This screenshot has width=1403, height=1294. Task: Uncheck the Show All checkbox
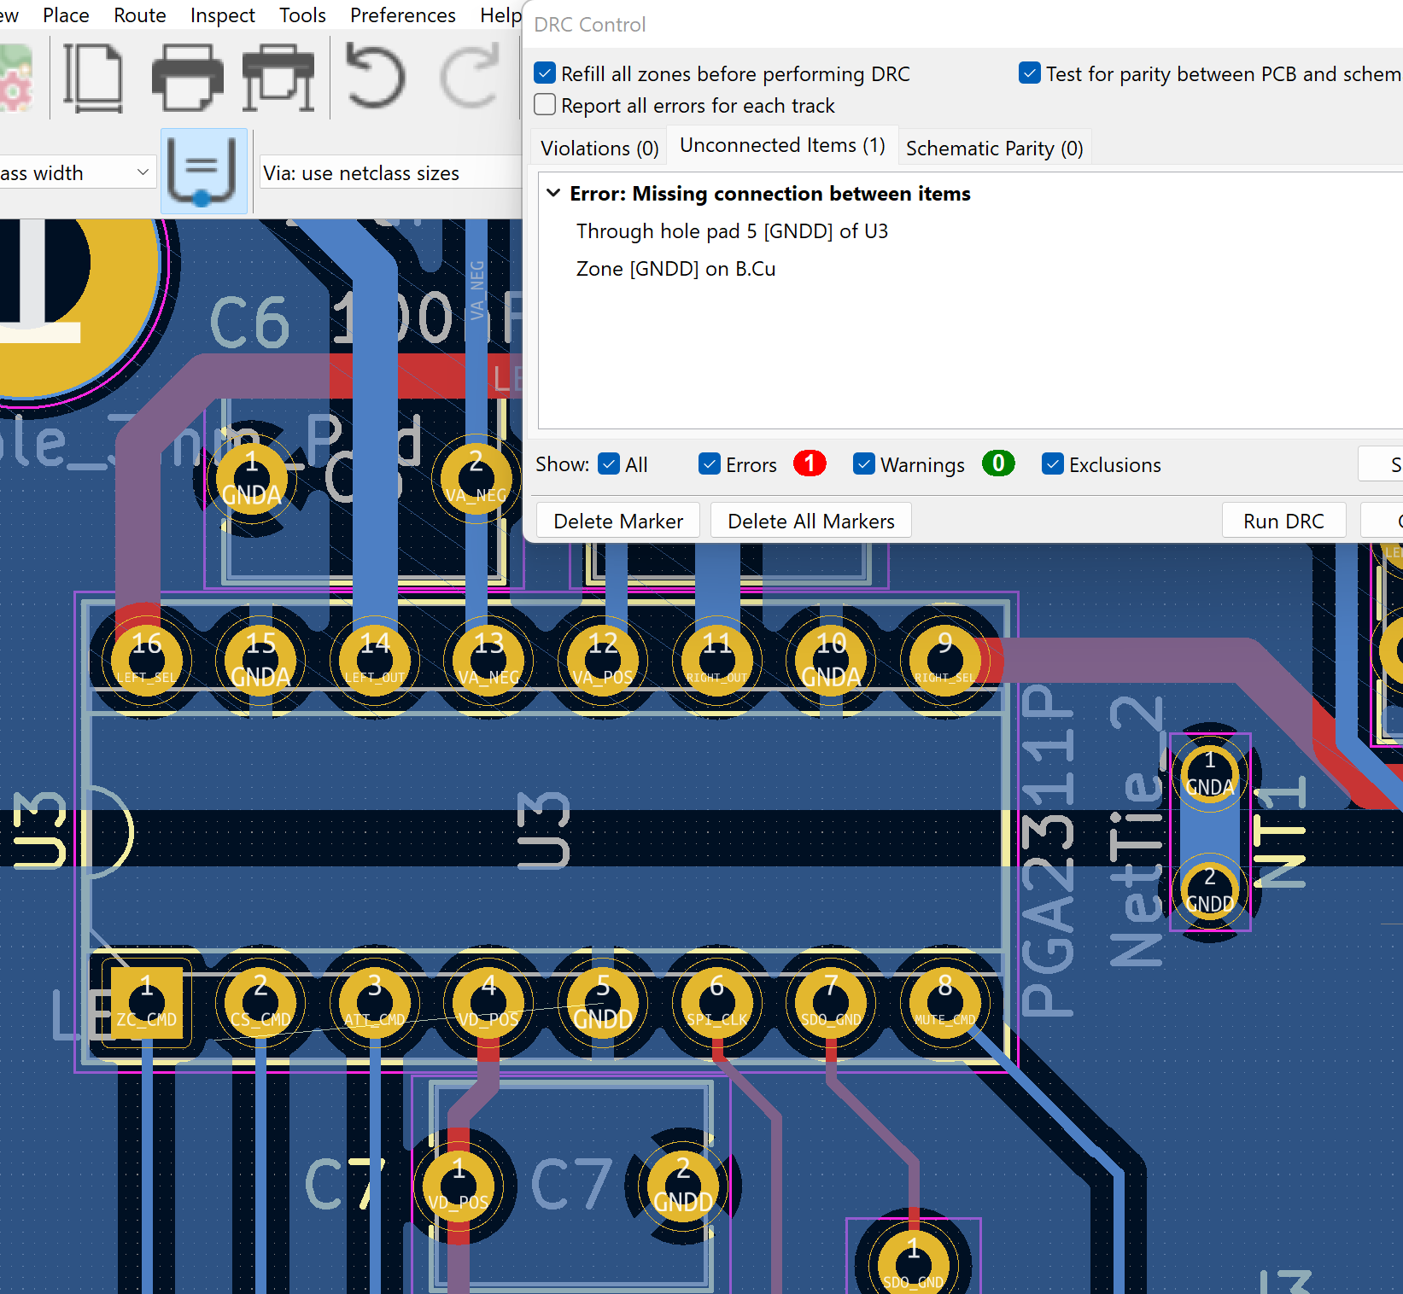(609, 464)
